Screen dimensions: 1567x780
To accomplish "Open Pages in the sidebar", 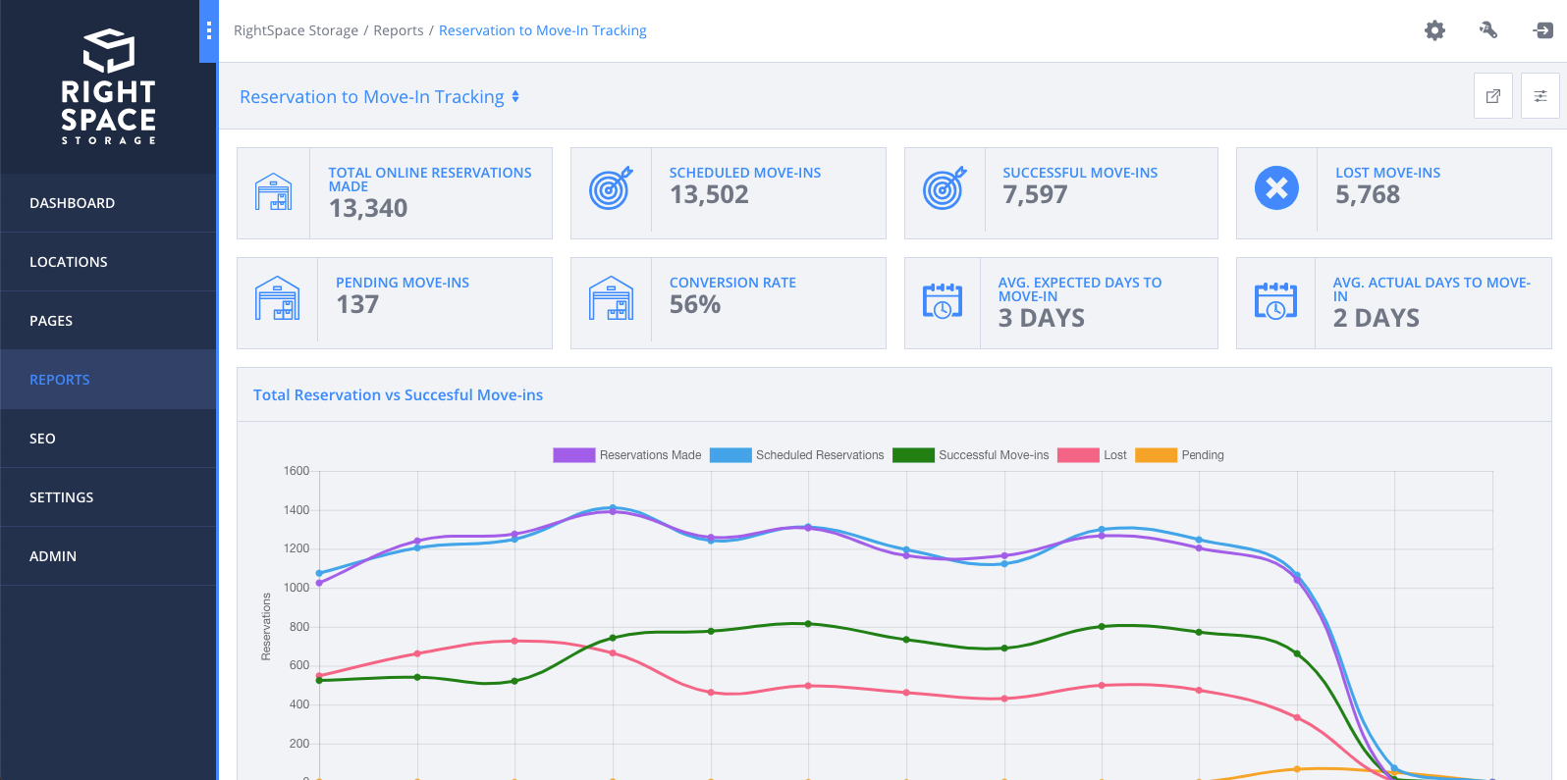I will (x=108, y=321).
